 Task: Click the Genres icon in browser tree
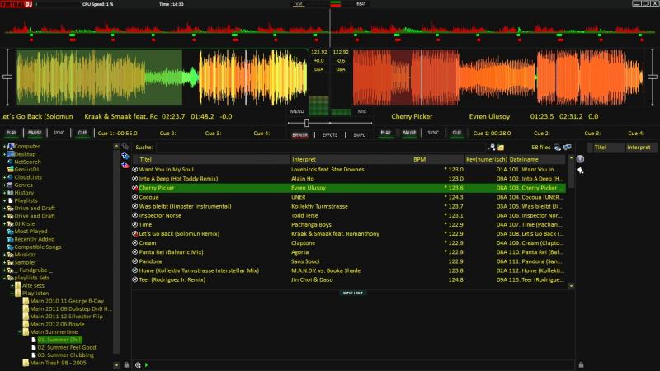click(10, 185)
